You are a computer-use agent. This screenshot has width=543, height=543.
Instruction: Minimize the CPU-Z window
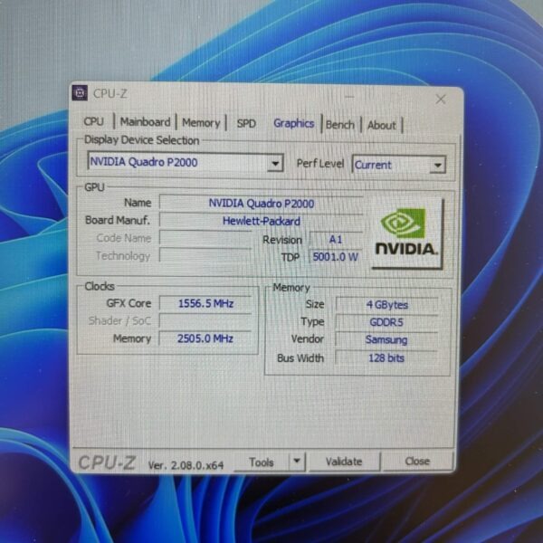[x=349, y=97]
